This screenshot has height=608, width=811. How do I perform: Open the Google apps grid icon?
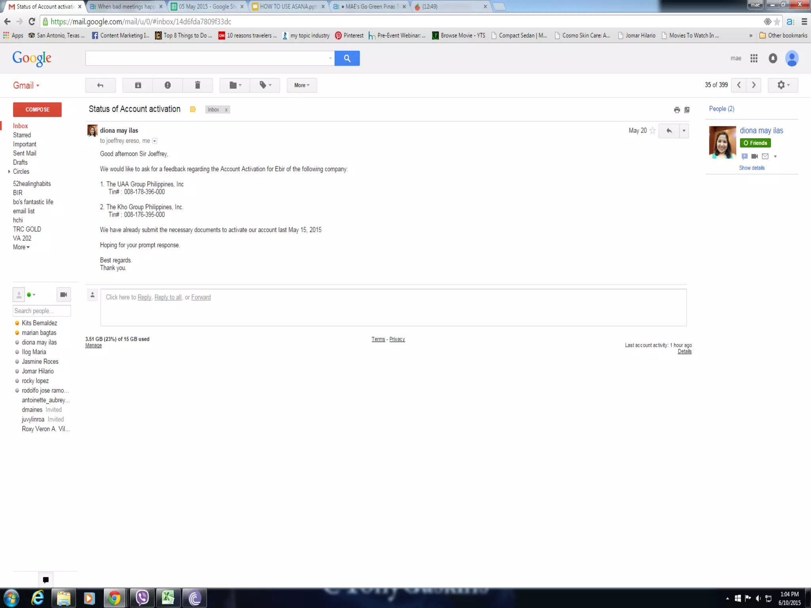click(754, 59)
